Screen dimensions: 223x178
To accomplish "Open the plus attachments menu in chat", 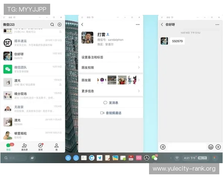I will 218,147.
